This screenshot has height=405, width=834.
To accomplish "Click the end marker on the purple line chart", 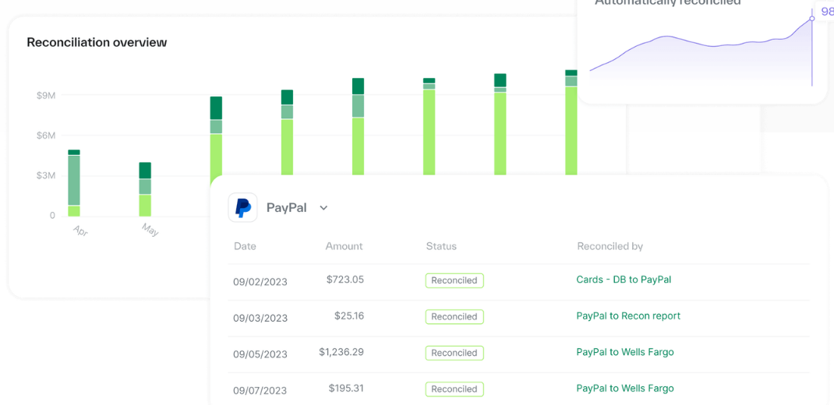I will (811, 19).
